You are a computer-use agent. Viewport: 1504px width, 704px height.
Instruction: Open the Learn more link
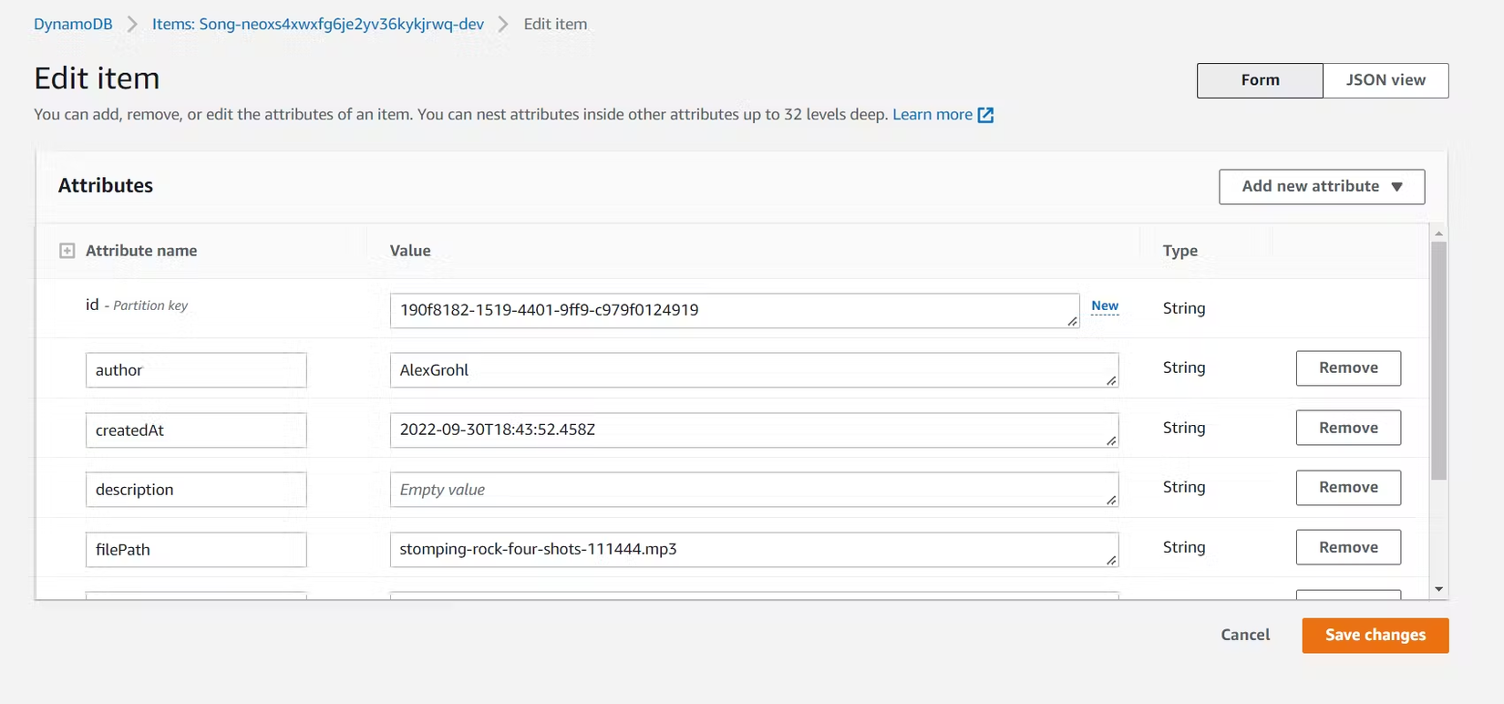tap(932, 115)
